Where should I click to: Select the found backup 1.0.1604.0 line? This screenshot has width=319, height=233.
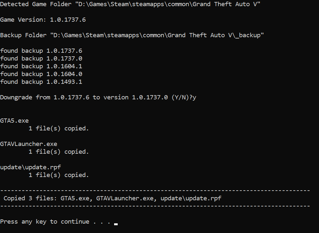click(x=41, y=74)
